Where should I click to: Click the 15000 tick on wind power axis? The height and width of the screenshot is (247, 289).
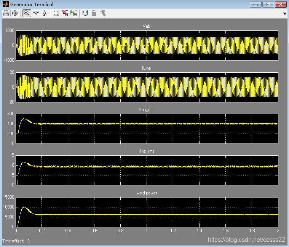click(x=8, y=197)
